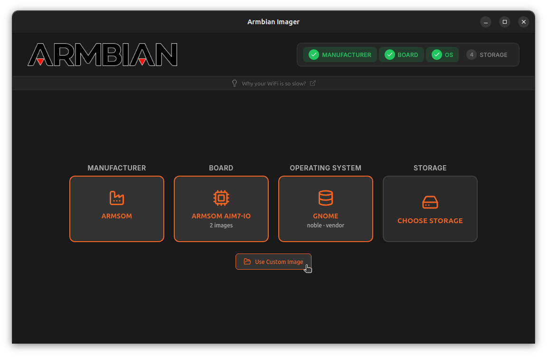This screenshot has width=547, height=357.
Task: Click the CHOOSE STORAGE card
Action: [430, 209]
